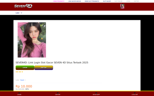The image size is (154, 96).
Task: Tap LIVECHAT in the bottom bar
Action: point(135,94)
